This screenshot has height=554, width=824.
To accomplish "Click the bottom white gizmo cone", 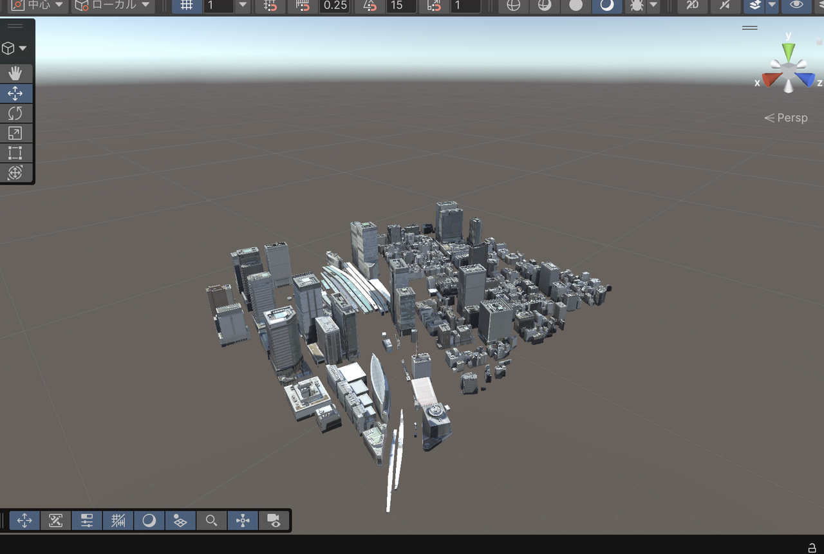I will point(789,86).
